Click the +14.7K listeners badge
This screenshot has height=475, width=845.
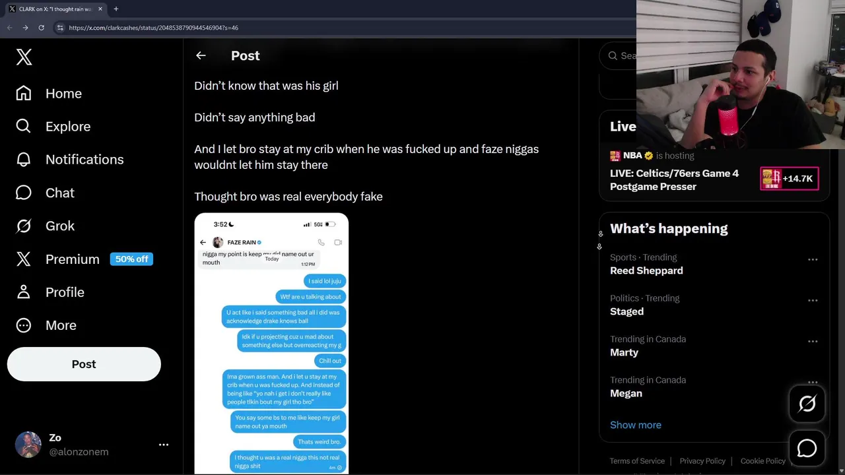click(x=790, y=178)
